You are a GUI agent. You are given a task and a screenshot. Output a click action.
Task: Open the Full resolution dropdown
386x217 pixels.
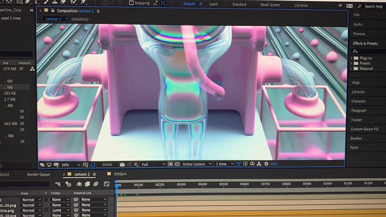(x=153, y=164)
